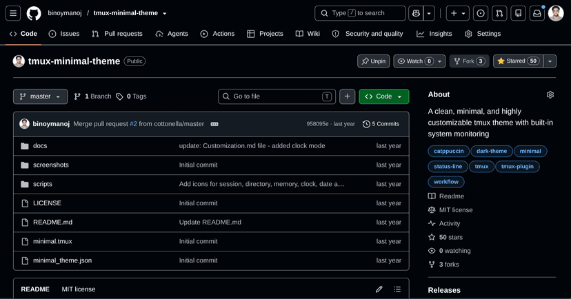Viewport: 571px width, 299px height.
Task: Open pull request #2 link
Action: (x=133, y=124)
